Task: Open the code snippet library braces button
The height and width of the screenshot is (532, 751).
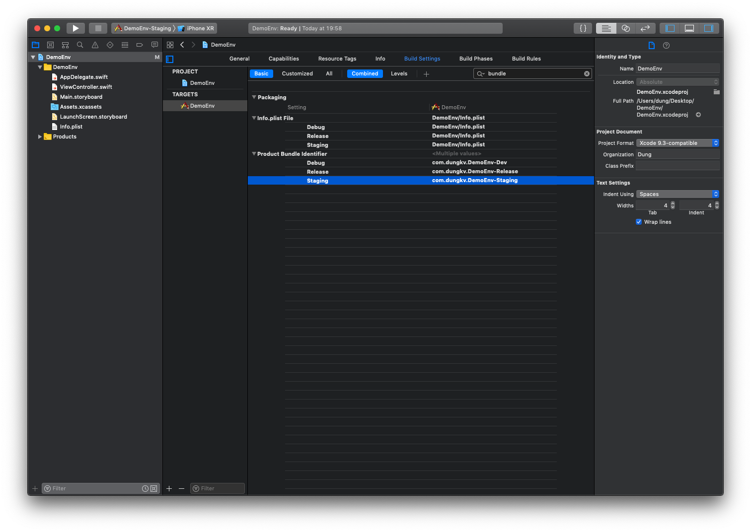Action: (583, 28)
